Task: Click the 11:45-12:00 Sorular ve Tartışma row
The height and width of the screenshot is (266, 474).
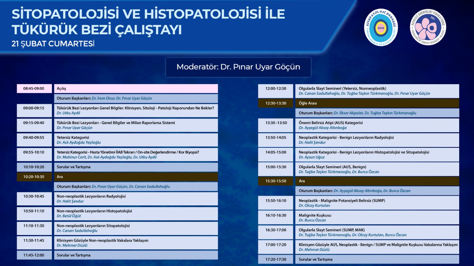Action: pos(136,255)
